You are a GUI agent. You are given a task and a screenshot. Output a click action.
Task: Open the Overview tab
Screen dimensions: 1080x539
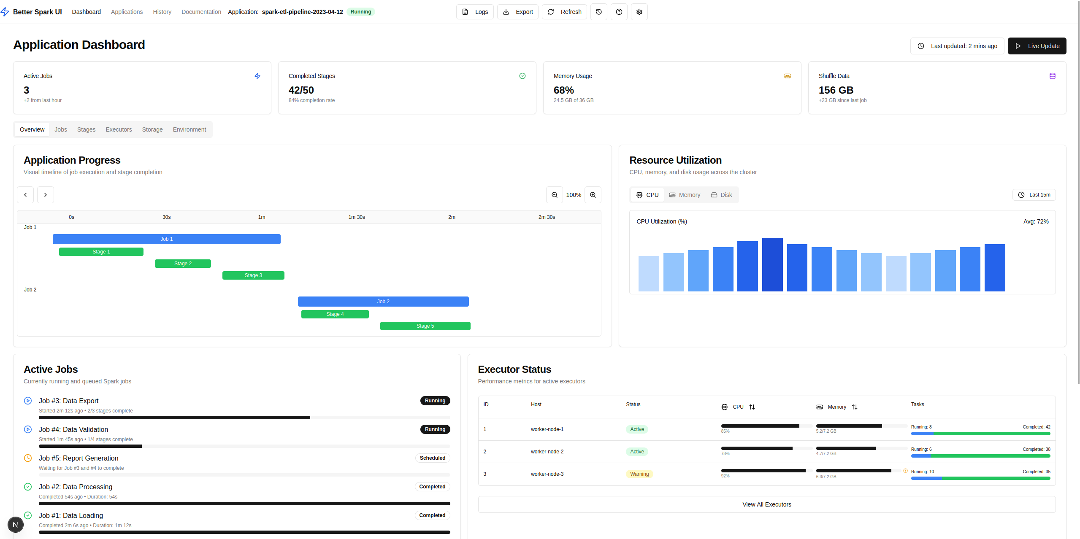tap(32, 129)
